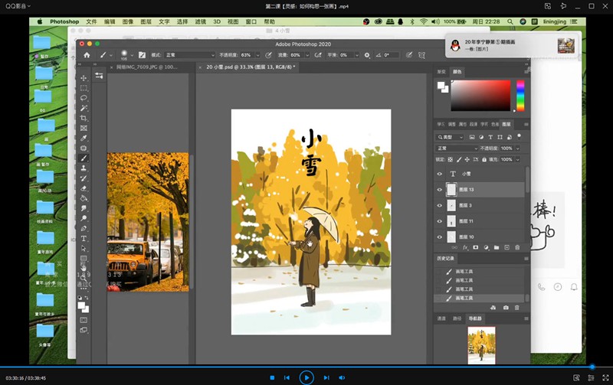This screenshot has height=385, width=613.
Task: Choose the Crop tool
Action: pyautogui.click(x=84, y=118)
